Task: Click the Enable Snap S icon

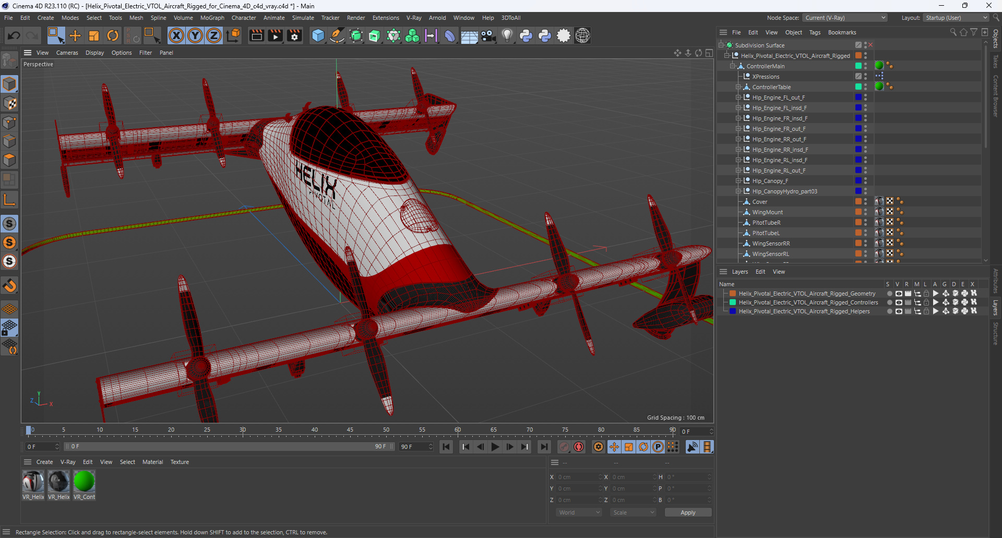Action: (x=9, y=224)
